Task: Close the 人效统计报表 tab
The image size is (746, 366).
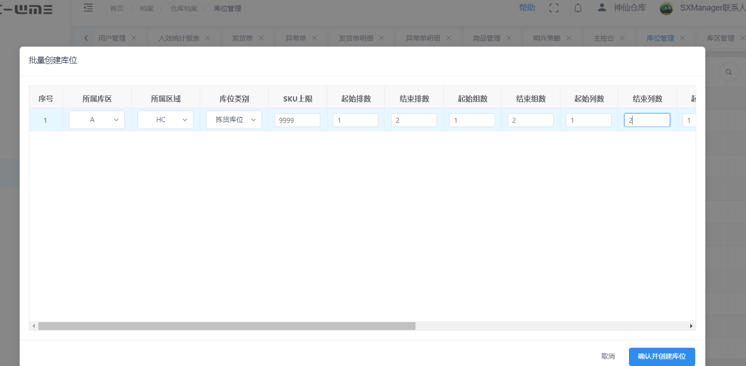Action: (208, 38)
